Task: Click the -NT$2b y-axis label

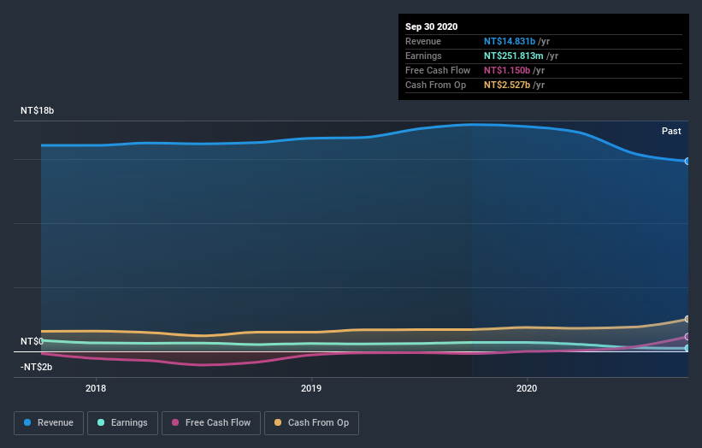Action: [36, 367]
